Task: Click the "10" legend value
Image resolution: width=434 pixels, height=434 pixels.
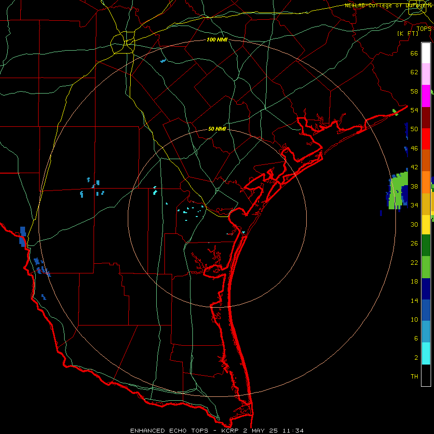Action: (414, 319)
